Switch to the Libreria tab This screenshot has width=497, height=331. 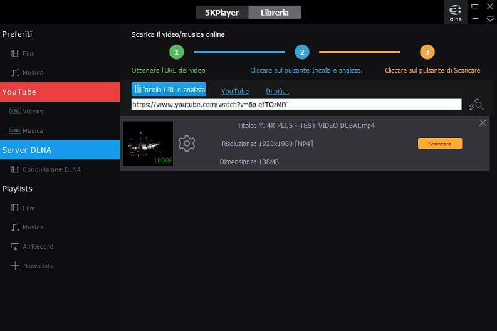click(275, 13)
